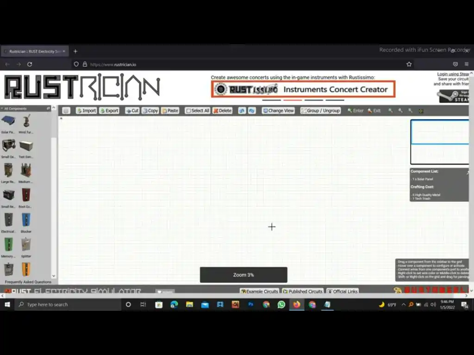Choose the Medium Rechargeable Battery component
474x355 pixels.
pos(26,170)
